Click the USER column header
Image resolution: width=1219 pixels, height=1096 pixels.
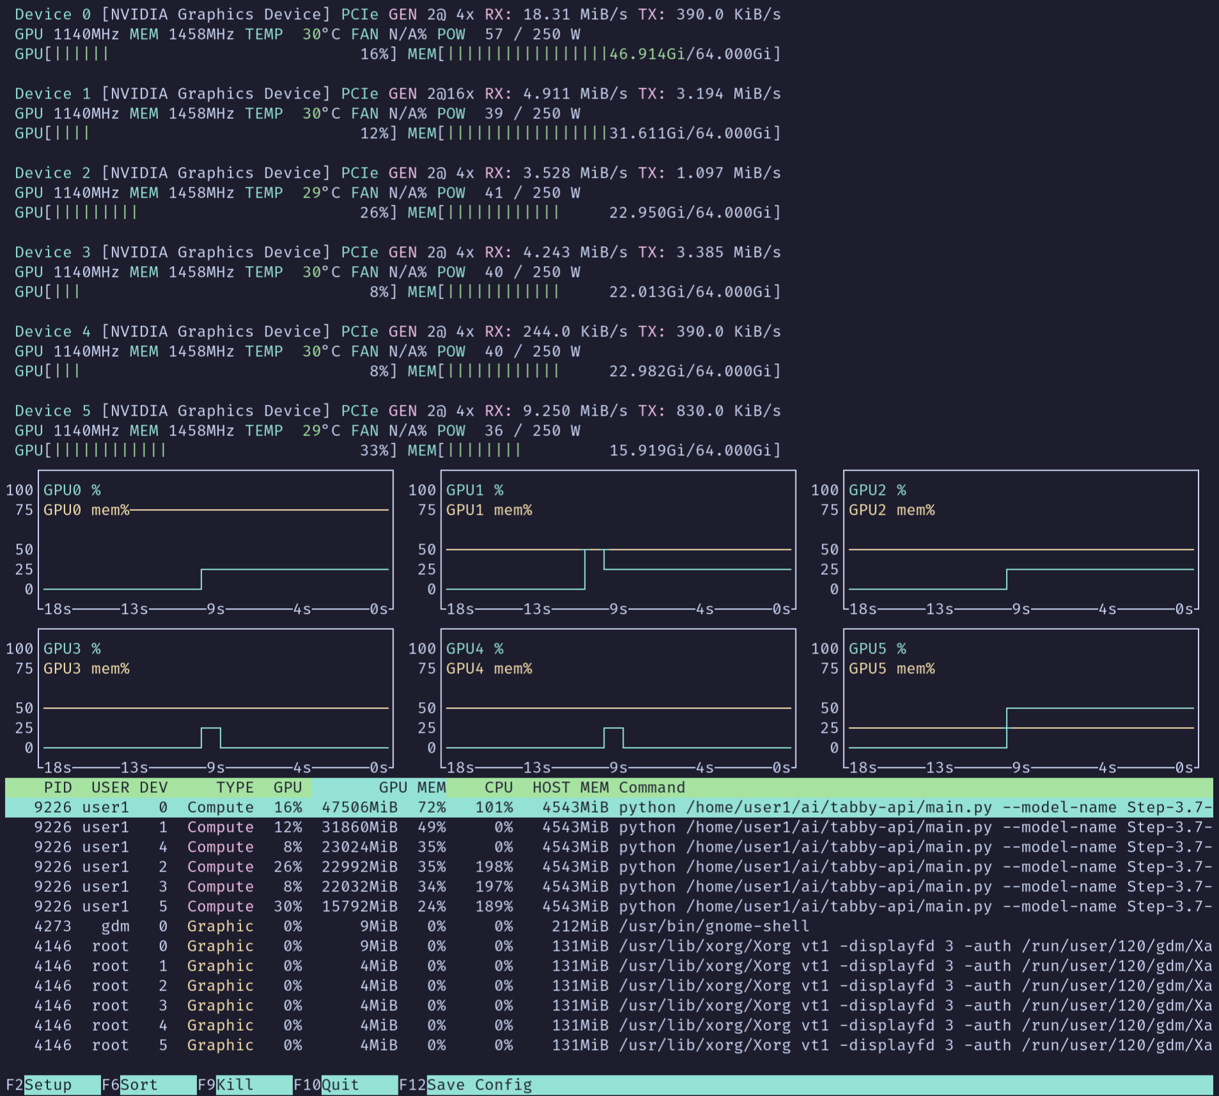[111, 787]
